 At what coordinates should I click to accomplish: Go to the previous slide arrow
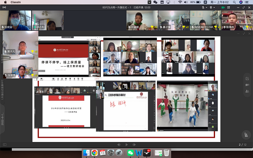(x=119, y=145)
